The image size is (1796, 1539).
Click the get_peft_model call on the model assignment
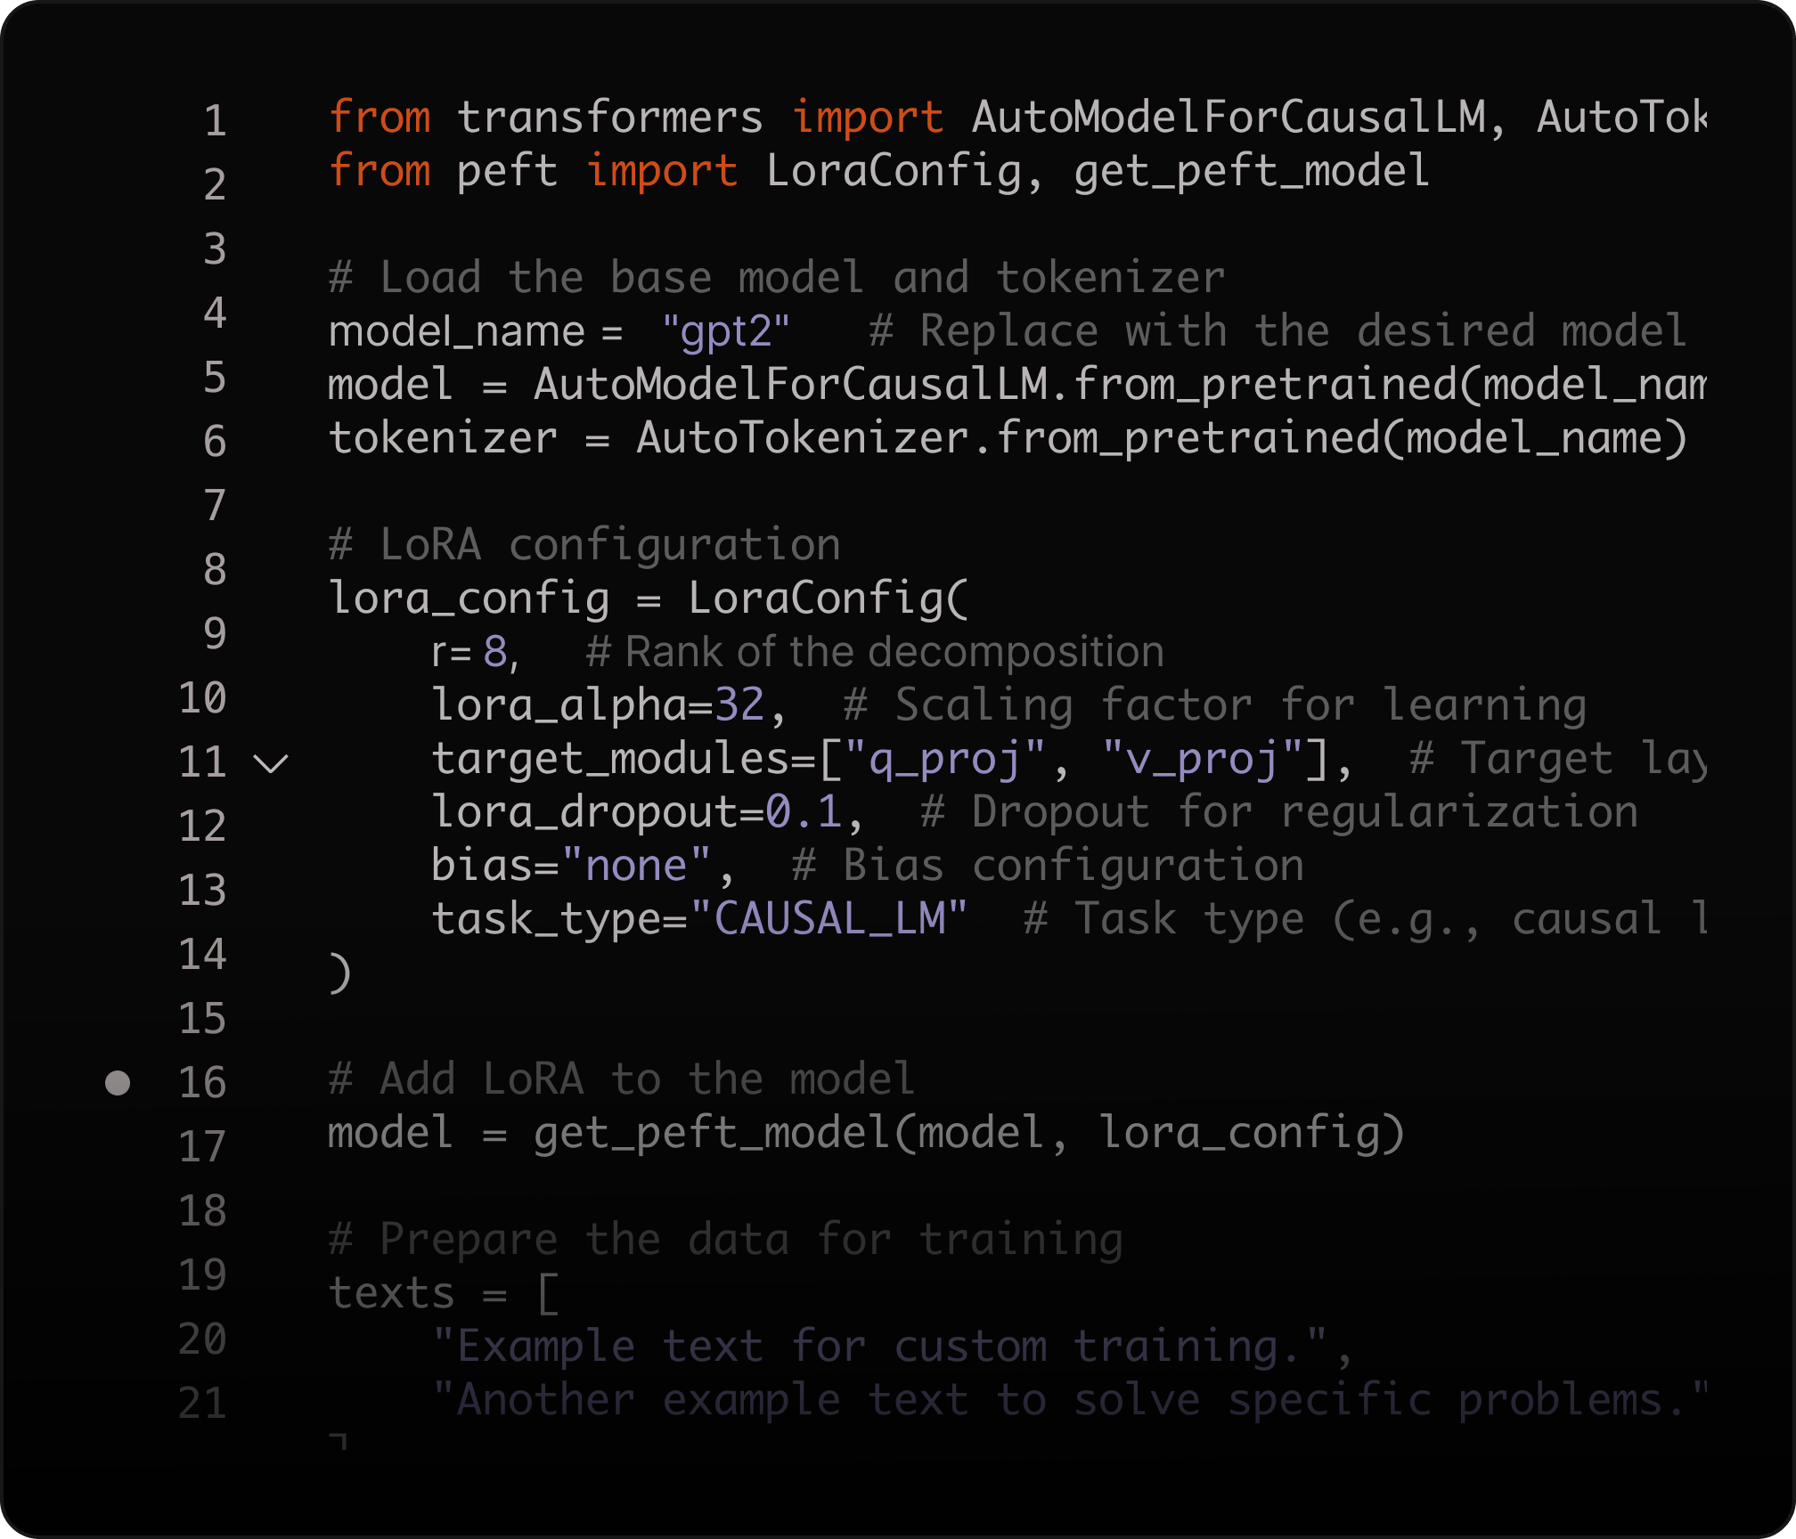pyautogui.click(x=713, y=1133)
